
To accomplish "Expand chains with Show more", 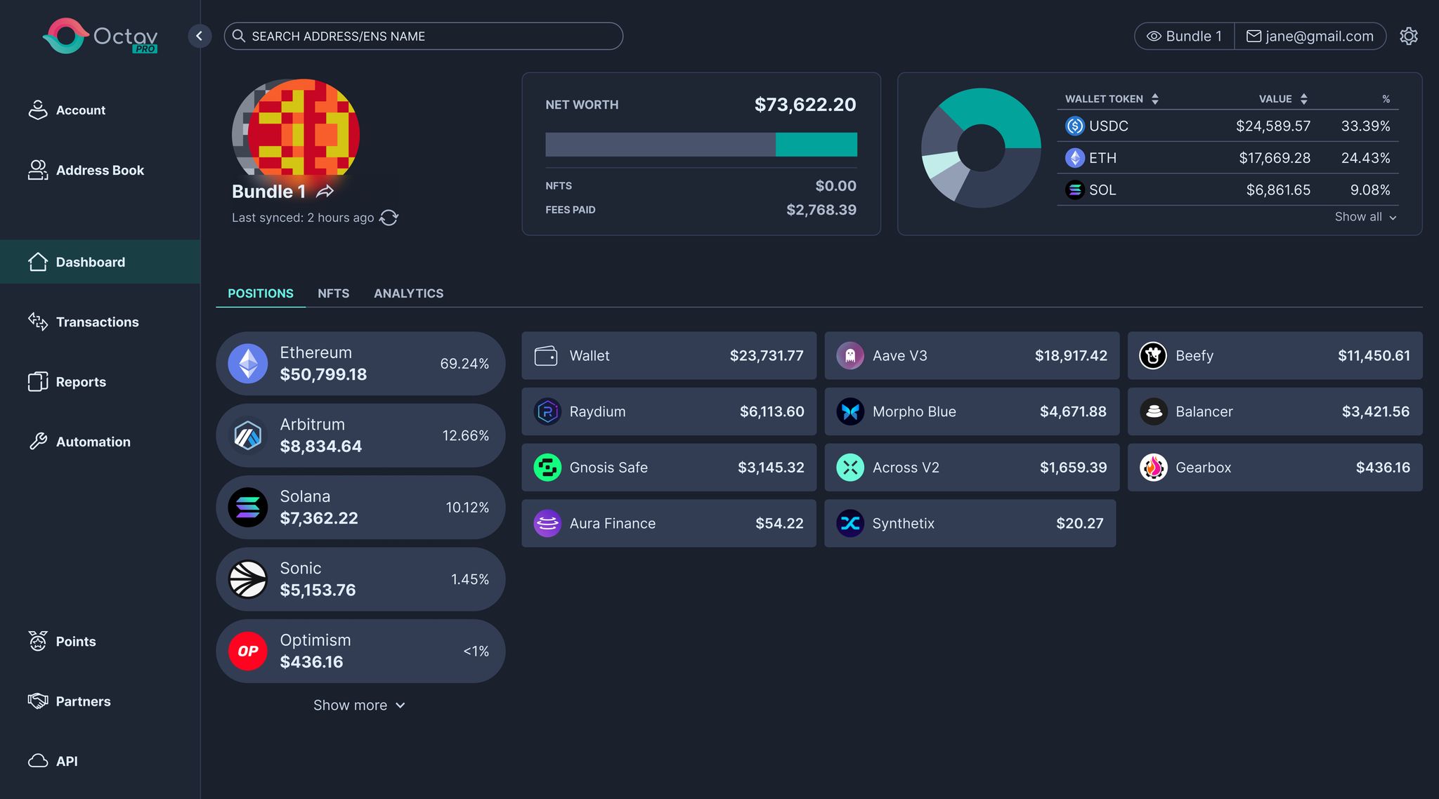I will tap(359, 705).
